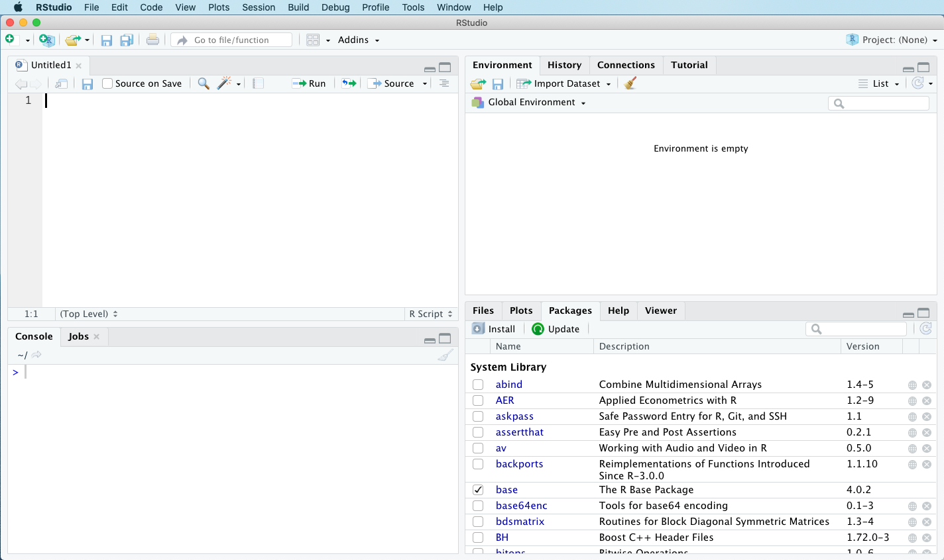Screen dimensions: 944x560
Task: Click the find/replace magnifying glass icon
Action: pyautogui.click(x=204, y=83)
